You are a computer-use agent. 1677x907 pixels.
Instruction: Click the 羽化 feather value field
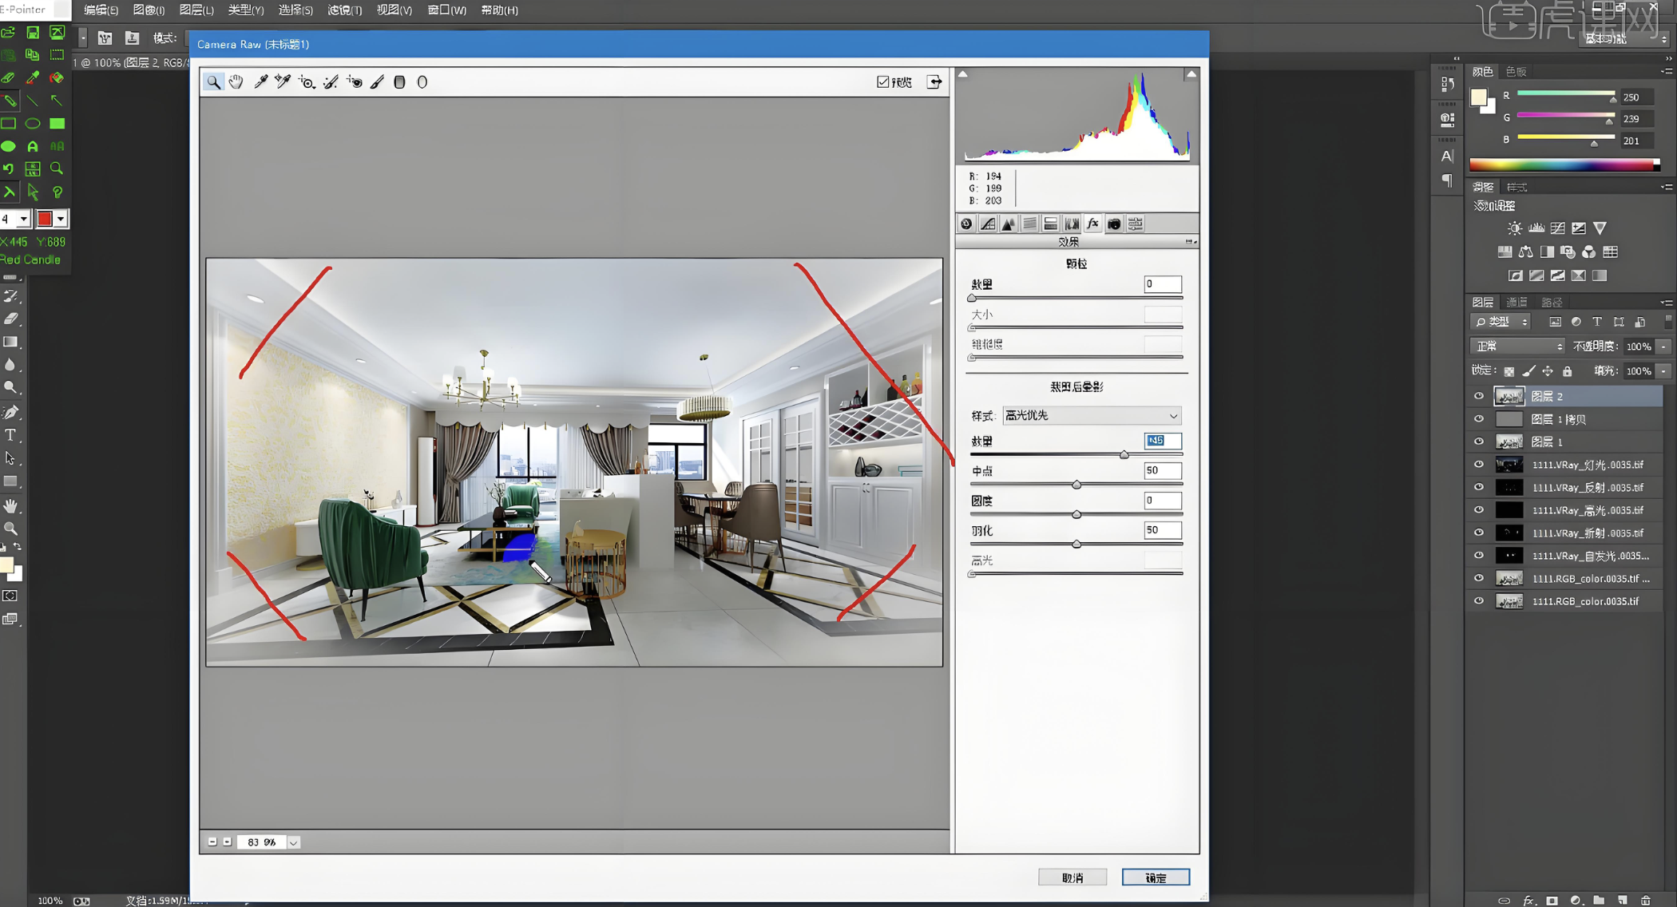coord(1162,530)
